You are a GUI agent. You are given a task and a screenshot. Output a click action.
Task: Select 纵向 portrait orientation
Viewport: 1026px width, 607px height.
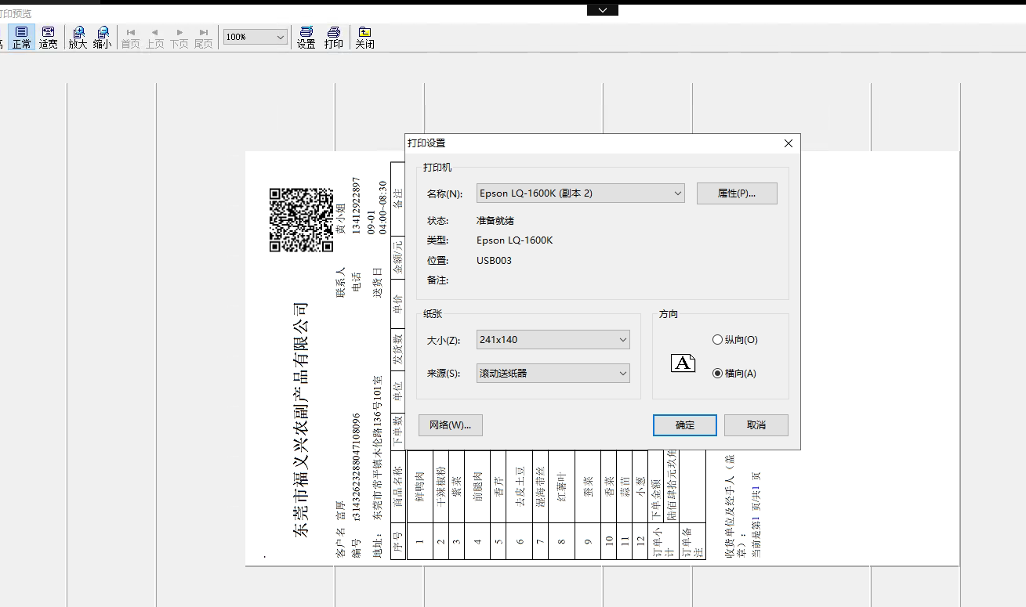pyautogui.click(x=734, y=340)
